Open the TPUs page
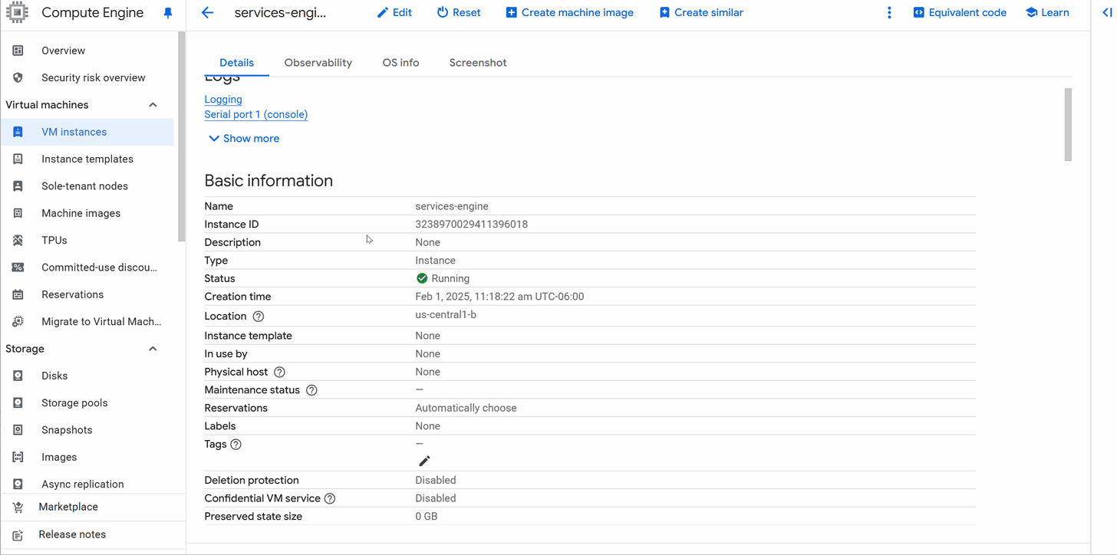This screenshot has height=555, width=1117. point(54,240)
